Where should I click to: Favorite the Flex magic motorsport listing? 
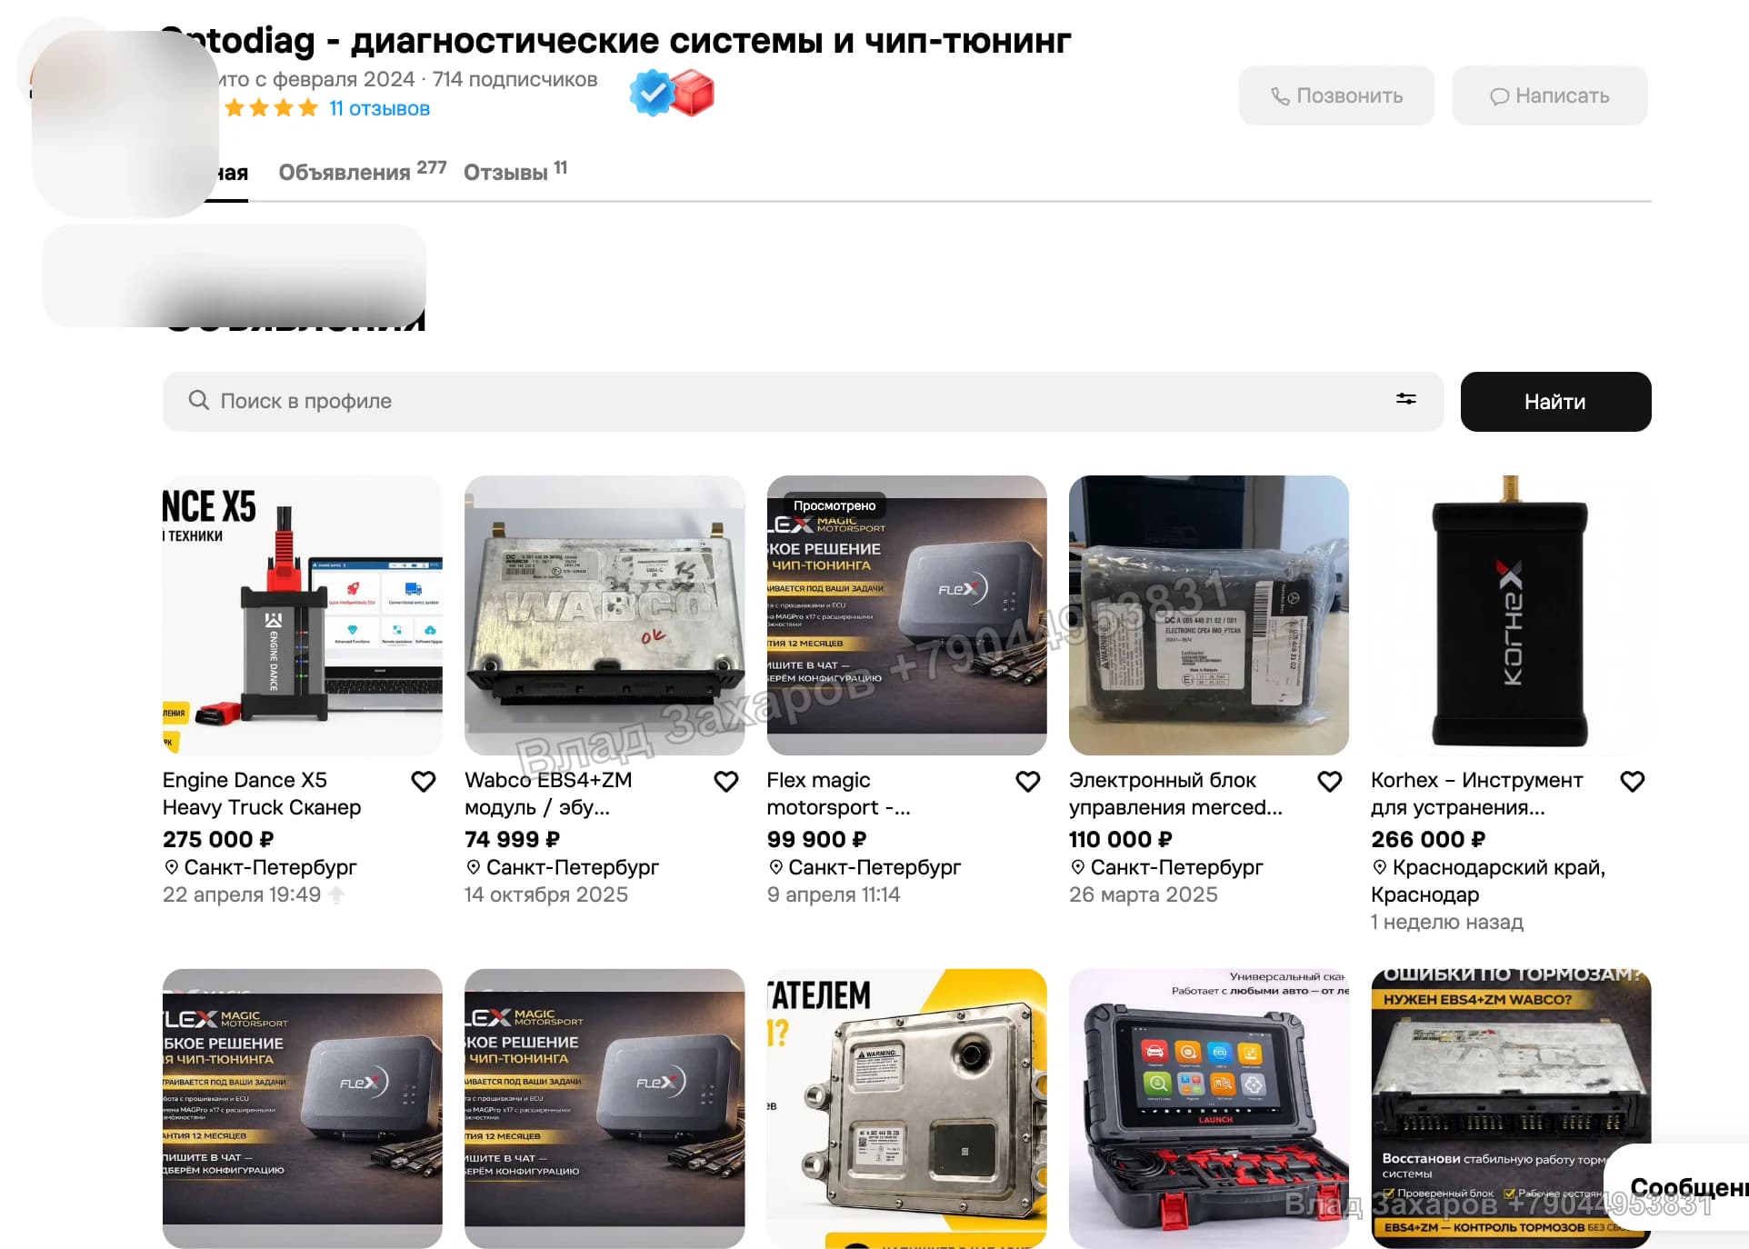tap(1027, 781)
